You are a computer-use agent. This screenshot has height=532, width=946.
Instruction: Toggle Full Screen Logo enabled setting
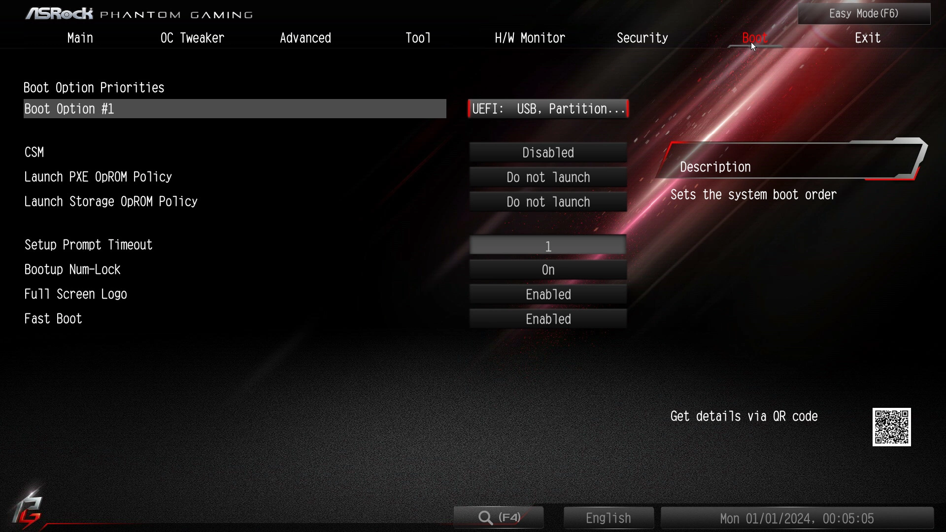548,295
